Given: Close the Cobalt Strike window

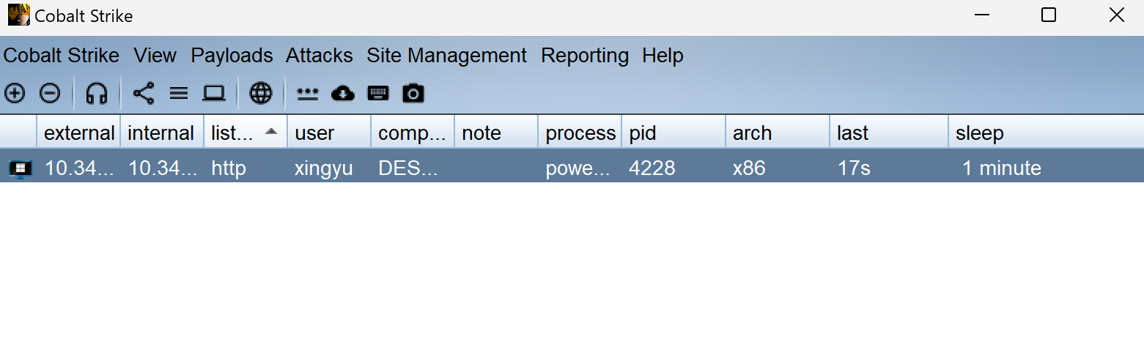Looking at the screenshot, I should pos(1116,15).
